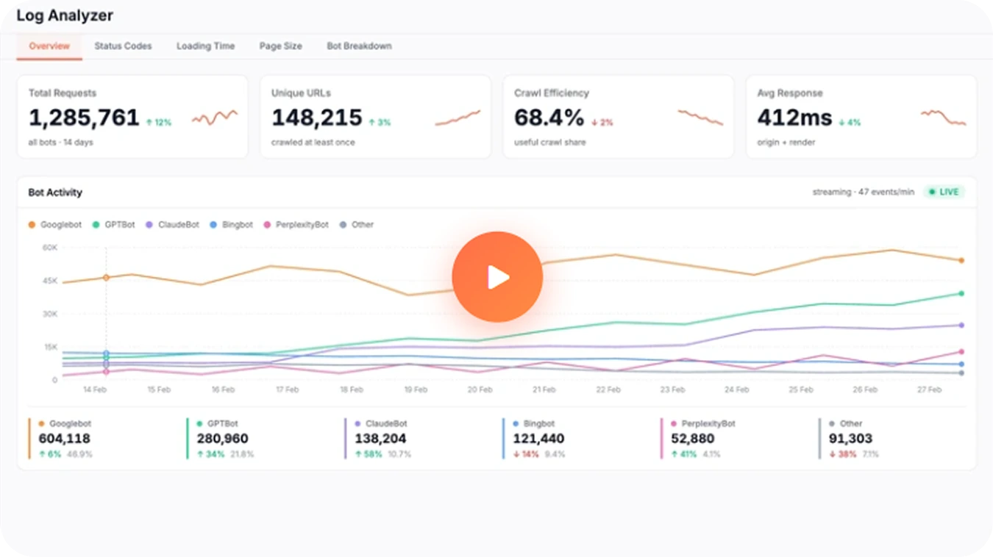Click the GPTBot total 280,960
The width and height of the screenshot is (993, 557).
tap(223, 439)
